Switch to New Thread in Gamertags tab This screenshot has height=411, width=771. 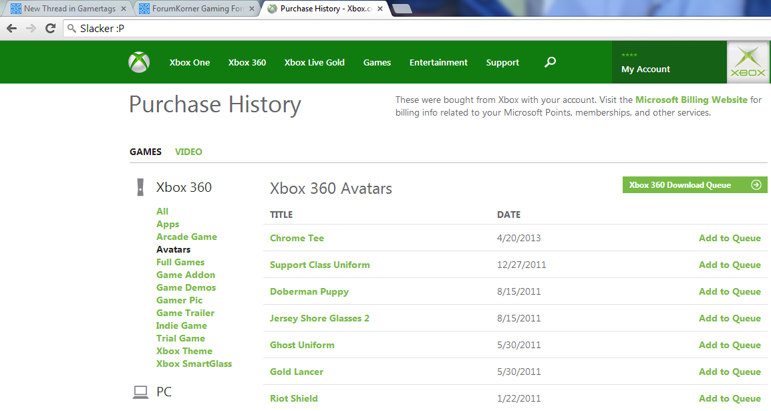tap(67, 9)
